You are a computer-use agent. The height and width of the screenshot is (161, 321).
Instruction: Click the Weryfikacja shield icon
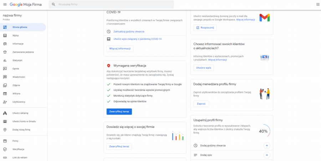pyautogui.click(x=5, y=149)
